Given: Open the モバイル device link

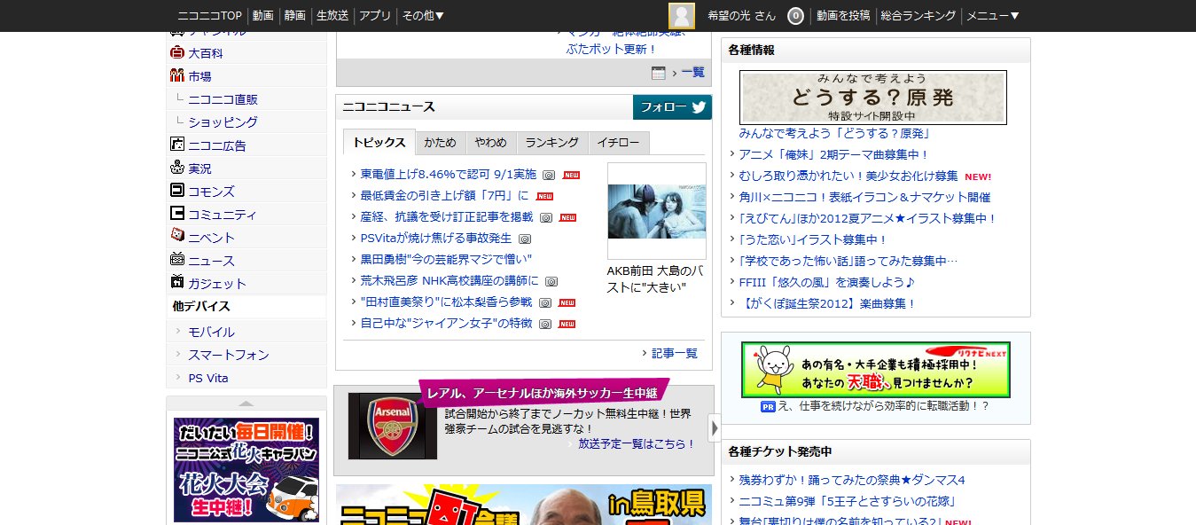Looking at the screenshot, I should pos(211,332).
